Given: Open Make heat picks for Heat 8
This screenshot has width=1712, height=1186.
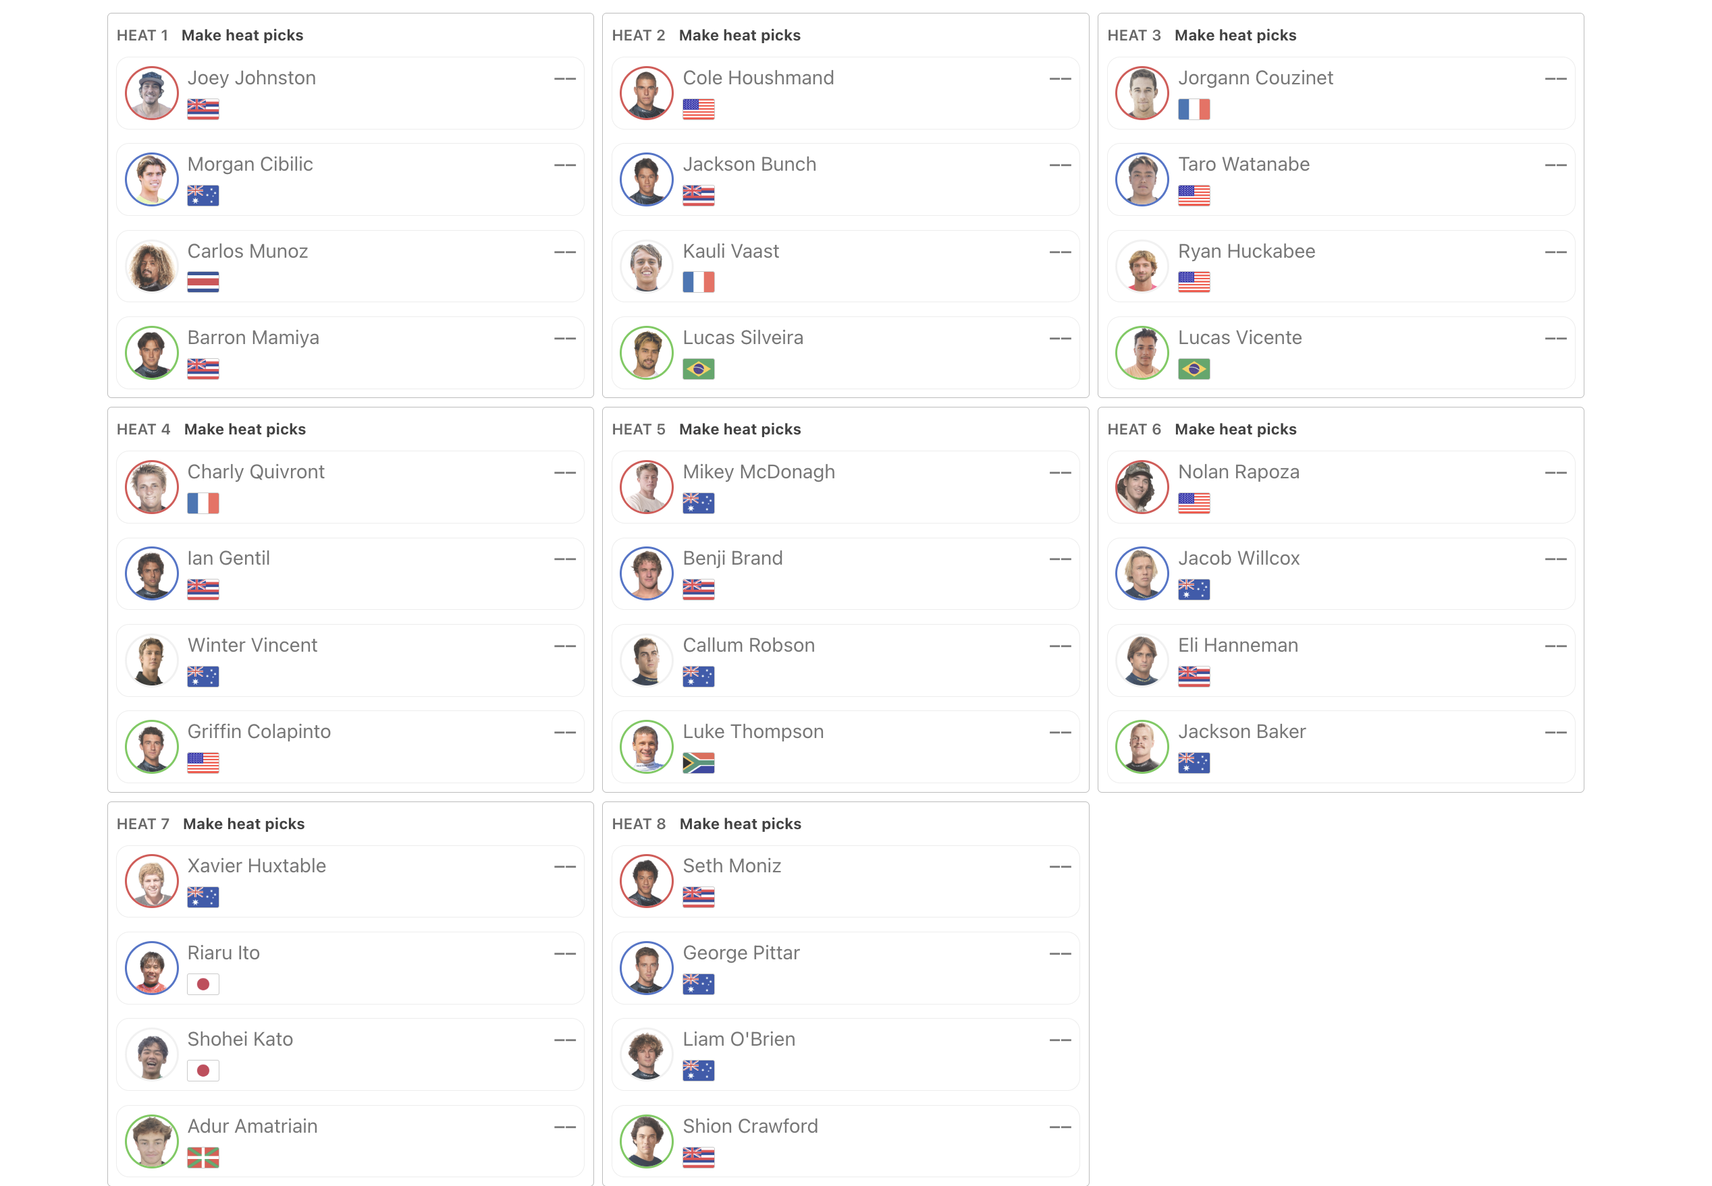Looking at the screenshot, I should [740, 824].
